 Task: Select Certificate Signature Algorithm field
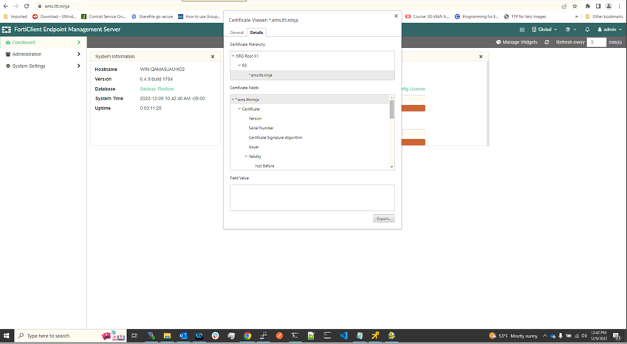275,137
